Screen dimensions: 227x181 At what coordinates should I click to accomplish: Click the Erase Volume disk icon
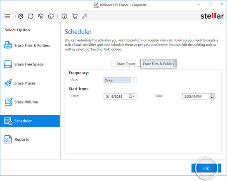9,101
